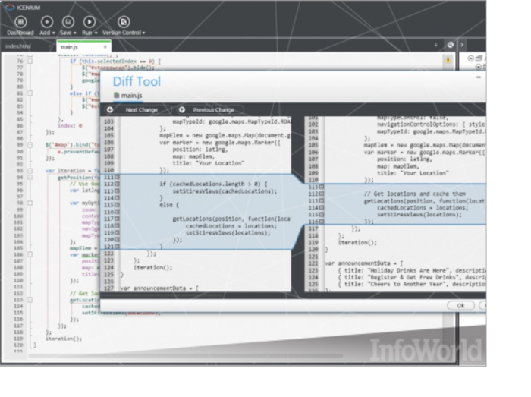This screenshot has width=531, height=397.
Task: Click the Next Change down-arrow icon
Action: coord(110,110)
